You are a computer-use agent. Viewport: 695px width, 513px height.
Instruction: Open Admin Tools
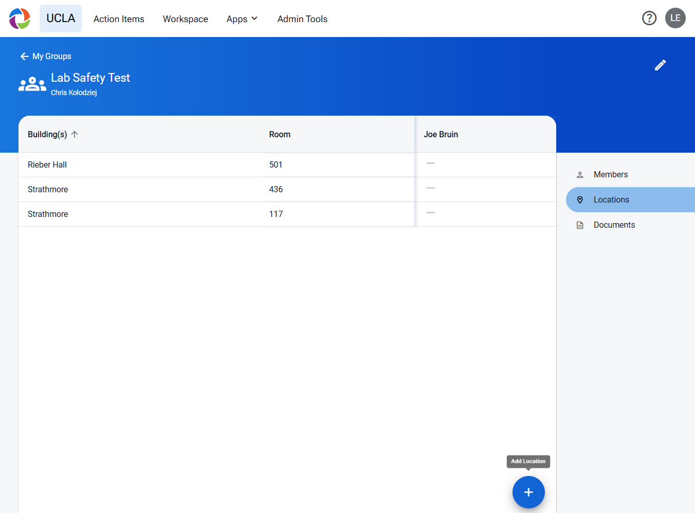point(302,19)
